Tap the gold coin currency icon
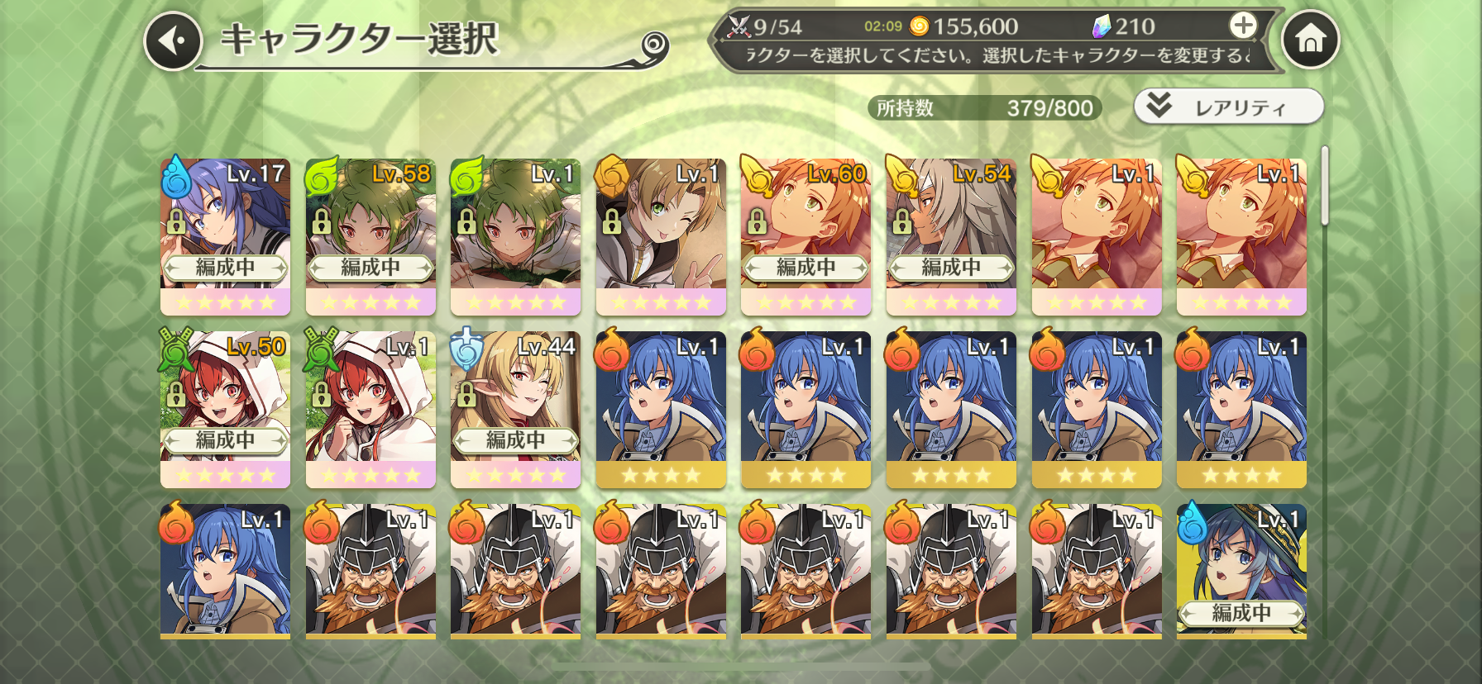The height and width of the screenshot is (684, 1482). (919, 26)
